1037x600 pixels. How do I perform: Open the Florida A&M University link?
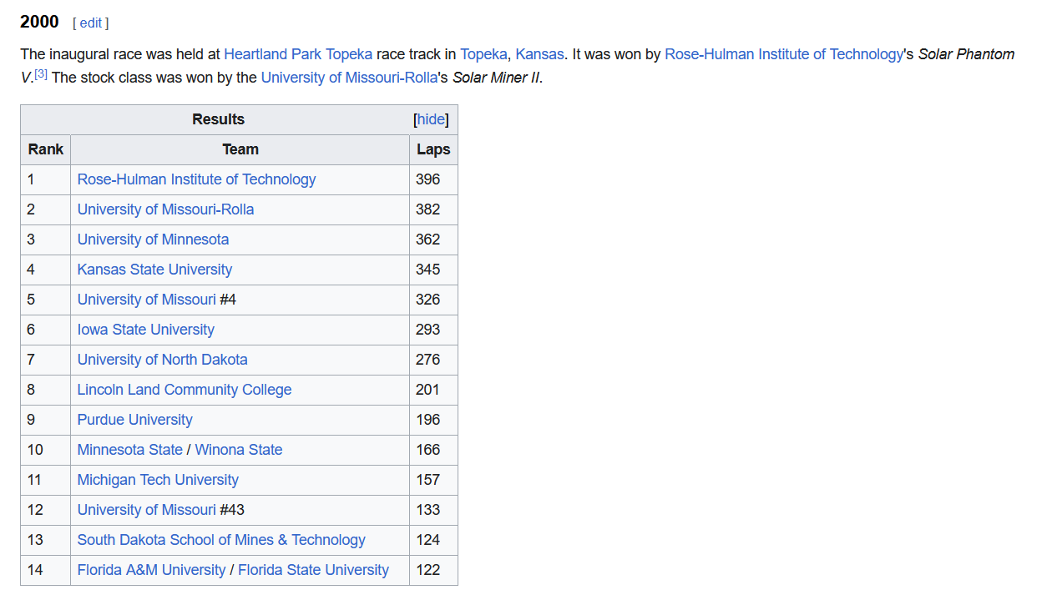click(x=151, y=570)
